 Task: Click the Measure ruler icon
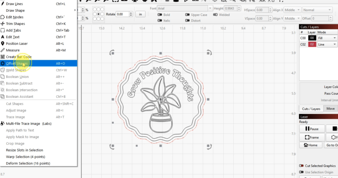pyautogui.click(x=3, y=50)
